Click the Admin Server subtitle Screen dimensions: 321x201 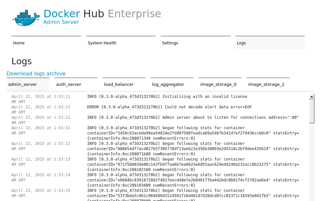(x=61, y=22)
